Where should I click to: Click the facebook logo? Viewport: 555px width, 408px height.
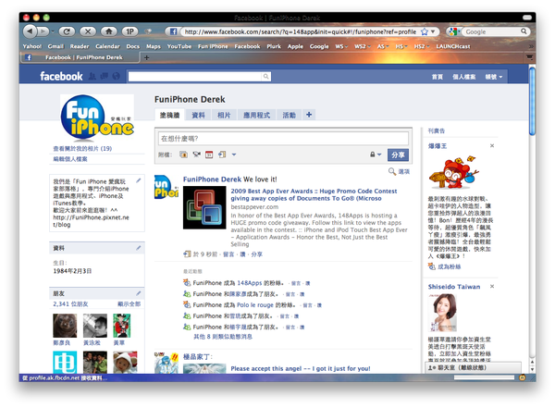pyautogui.click(x=61, y=76)
